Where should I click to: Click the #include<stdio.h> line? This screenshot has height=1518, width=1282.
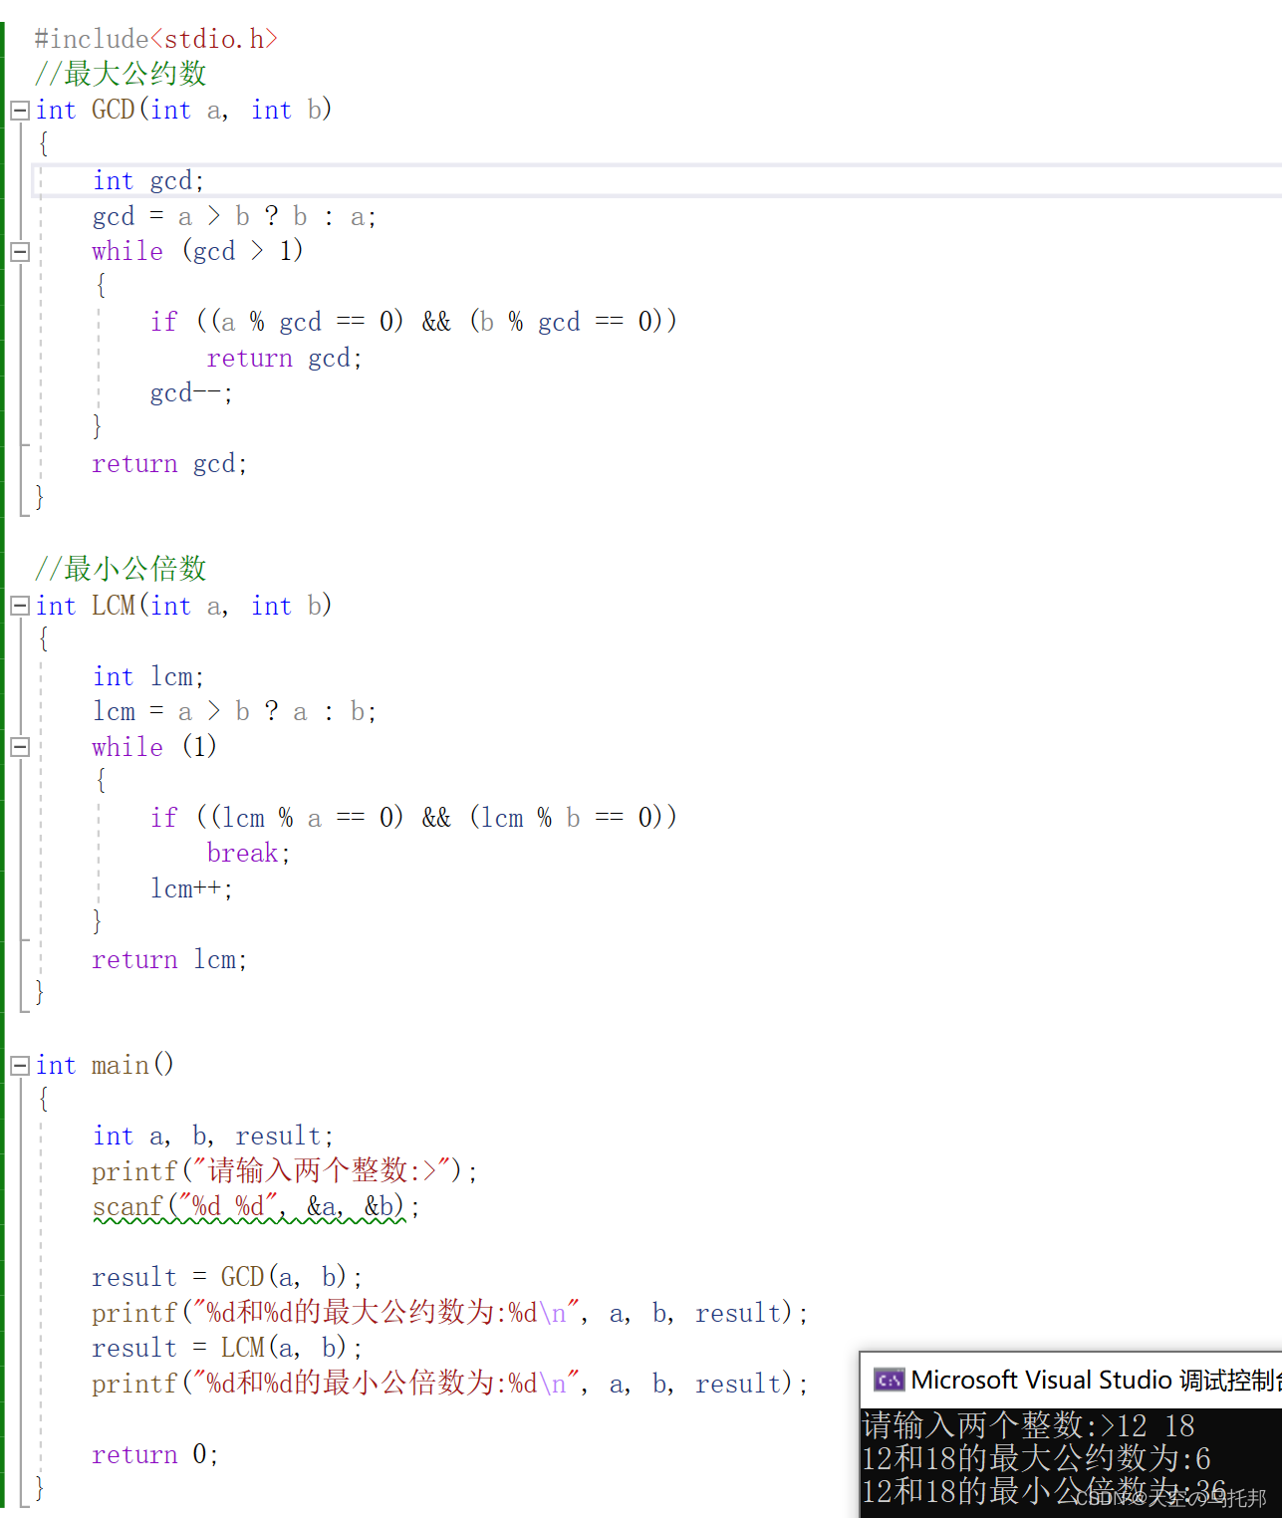point(156,39)
